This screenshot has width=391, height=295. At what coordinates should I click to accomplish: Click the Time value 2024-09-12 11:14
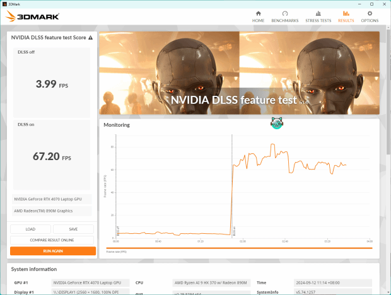click(x=332, y=283)
